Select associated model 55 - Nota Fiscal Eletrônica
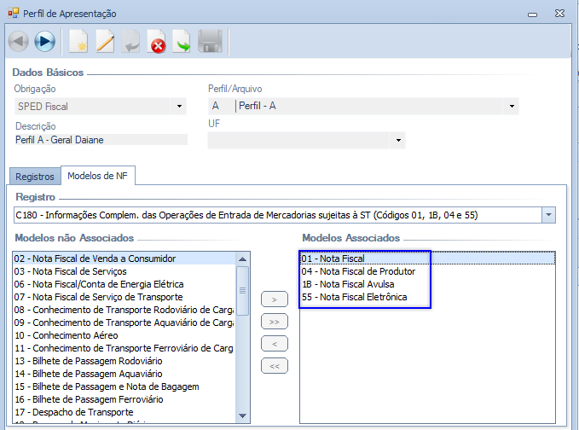 click(427, 297)
